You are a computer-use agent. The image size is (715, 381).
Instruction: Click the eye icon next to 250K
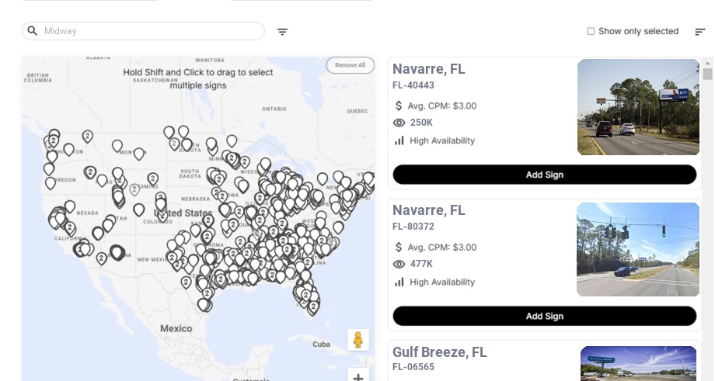399,123
